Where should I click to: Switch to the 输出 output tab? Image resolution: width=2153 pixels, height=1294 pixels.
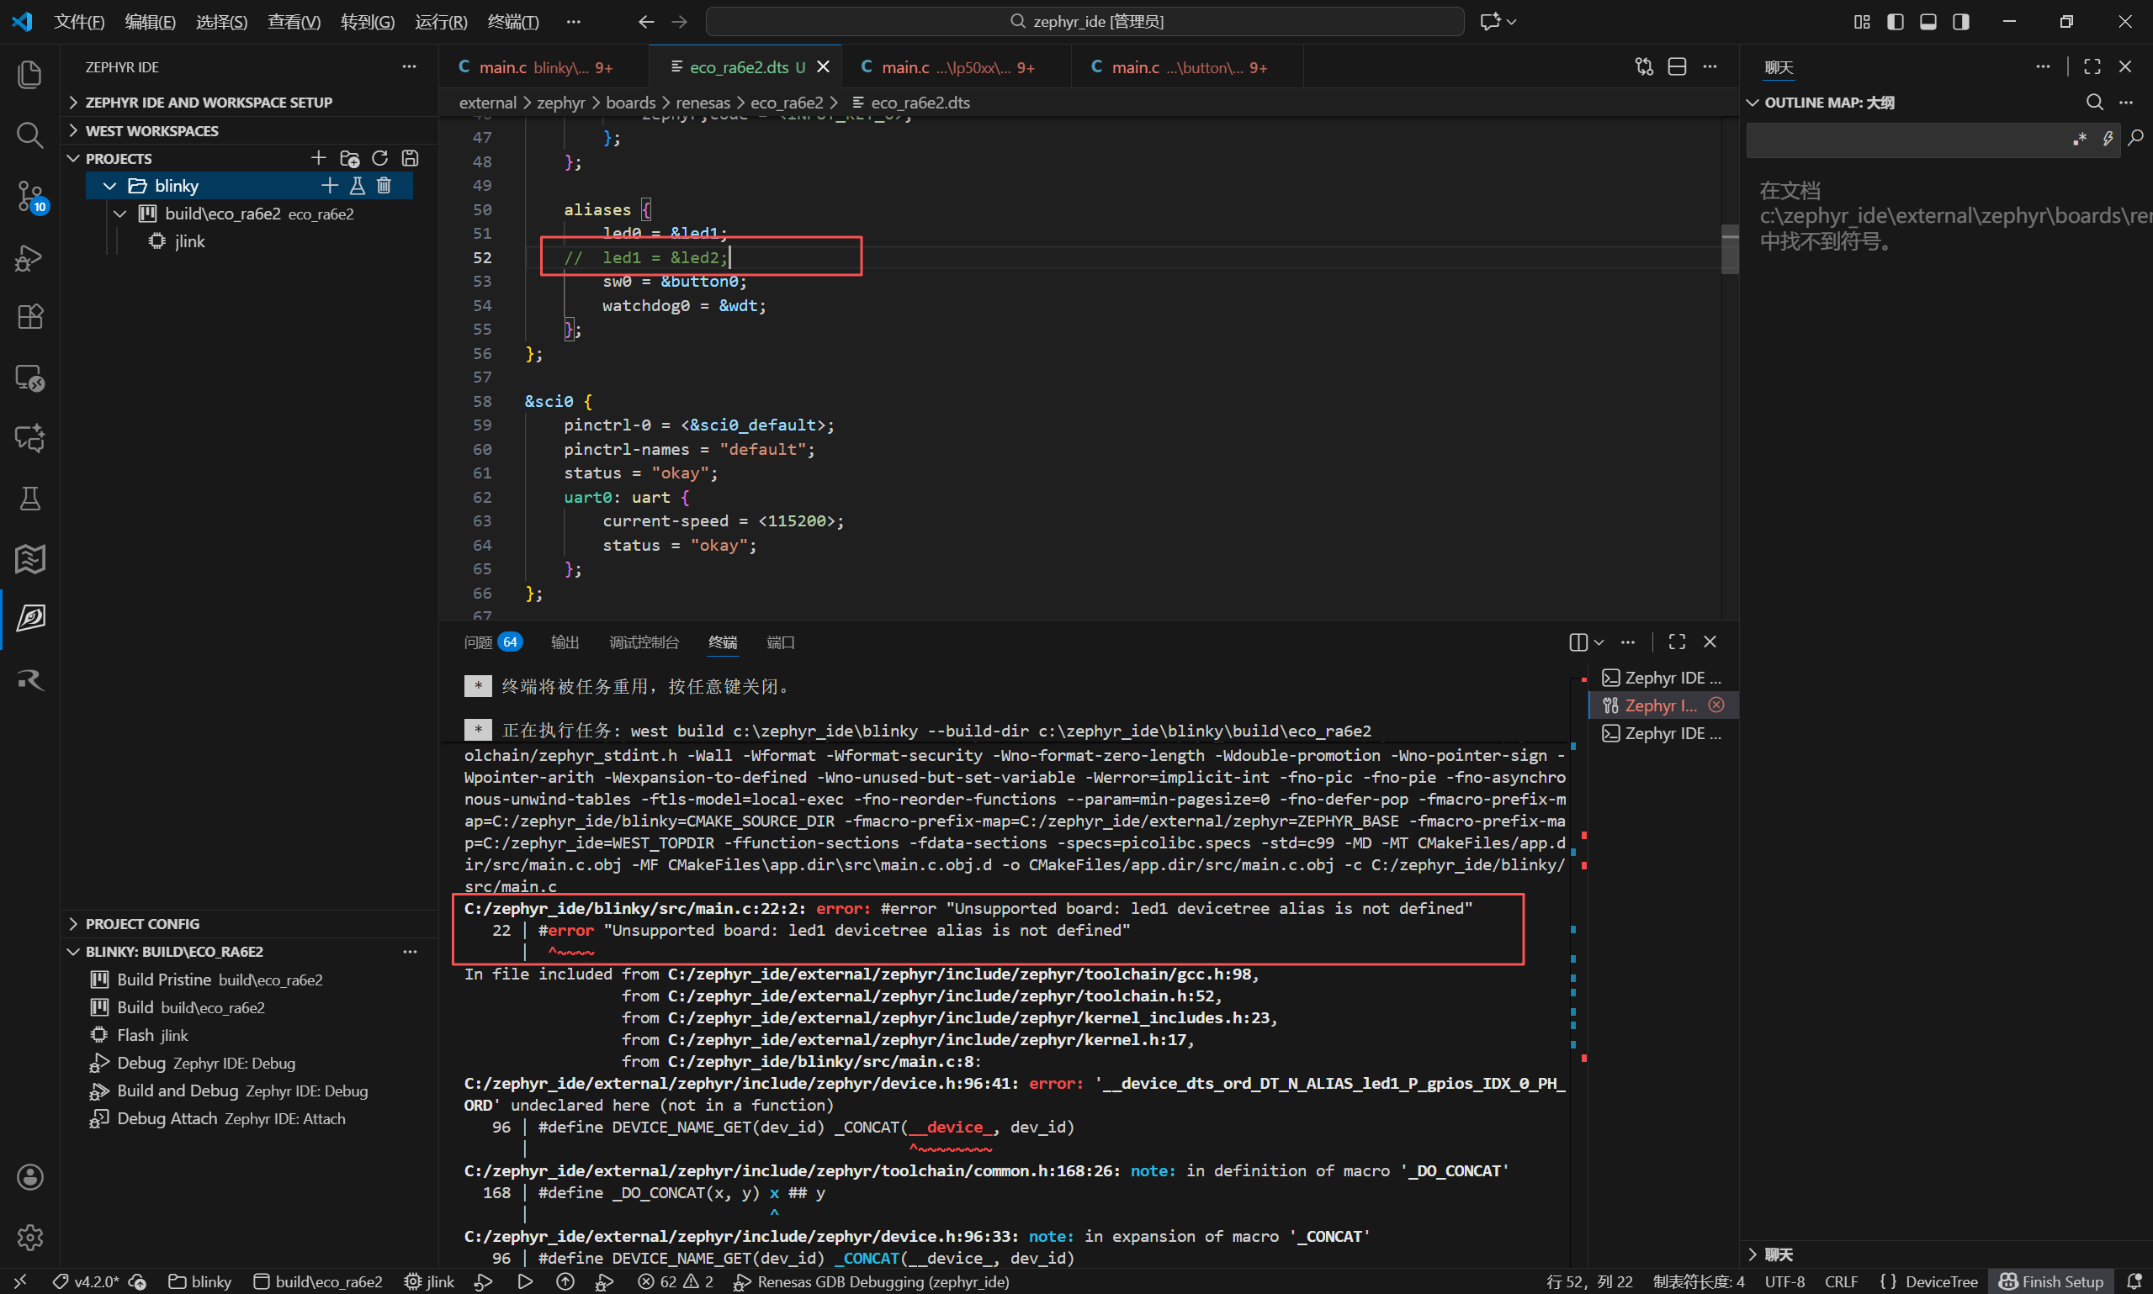coord(565,642)
